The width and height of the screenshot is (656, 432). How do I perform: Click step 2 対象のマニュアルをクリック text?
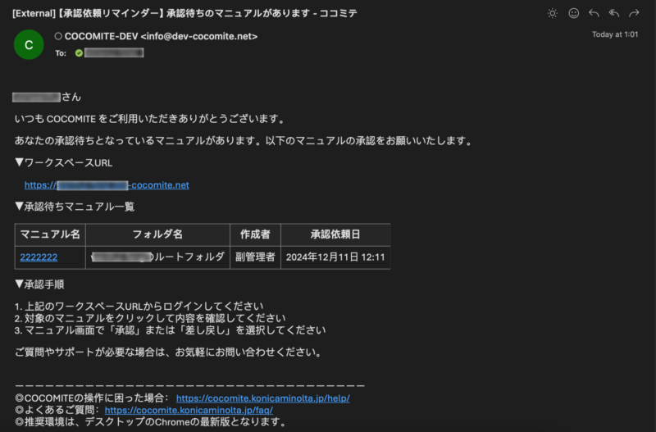click(x=150, y=318)
